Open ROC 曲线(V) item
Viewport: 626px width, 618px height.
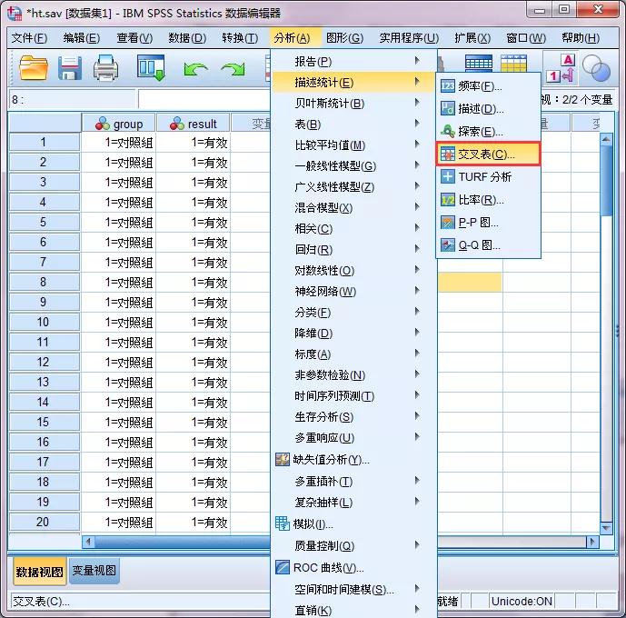(x=353, y=567)
